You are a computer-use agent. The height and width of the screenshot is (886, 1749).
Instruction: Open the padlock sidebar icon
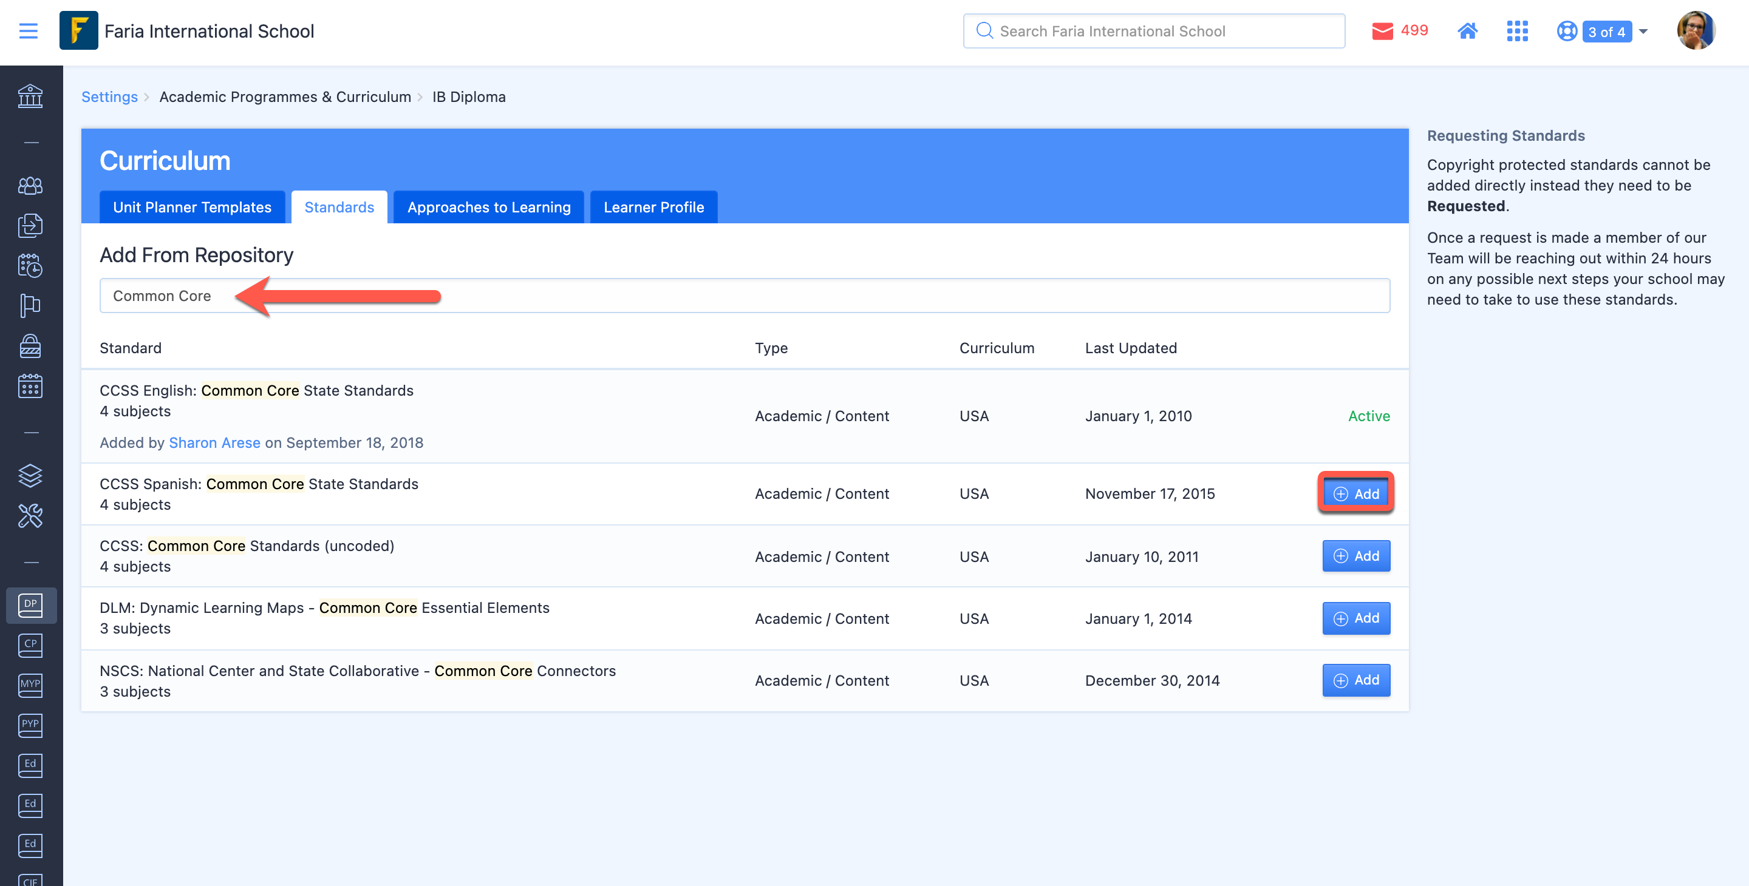pos(30,345)
